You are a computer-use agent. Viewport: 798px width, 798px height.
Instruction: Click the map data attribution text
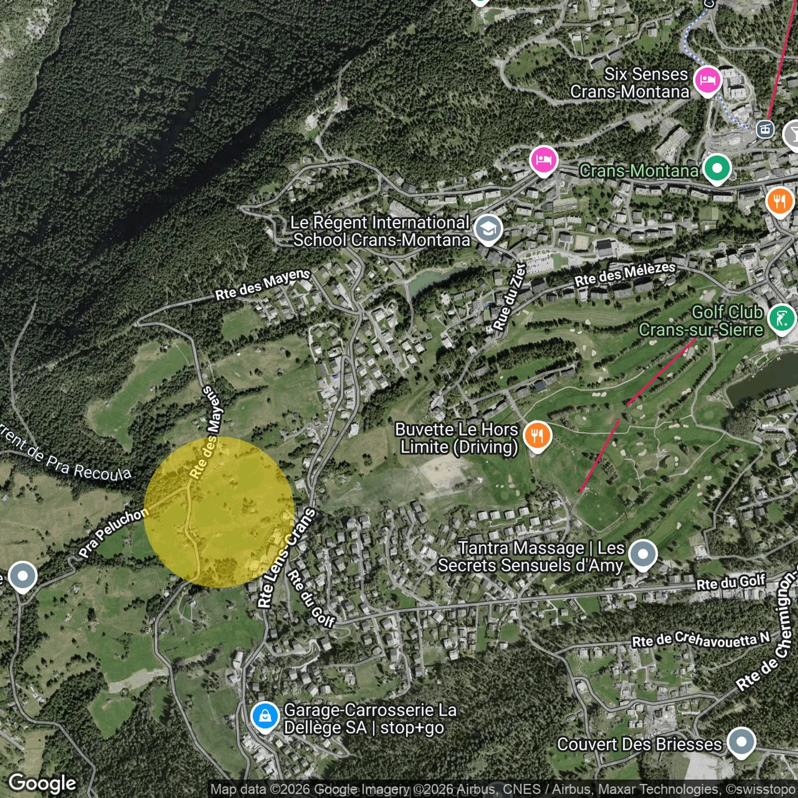click(503, 789)
